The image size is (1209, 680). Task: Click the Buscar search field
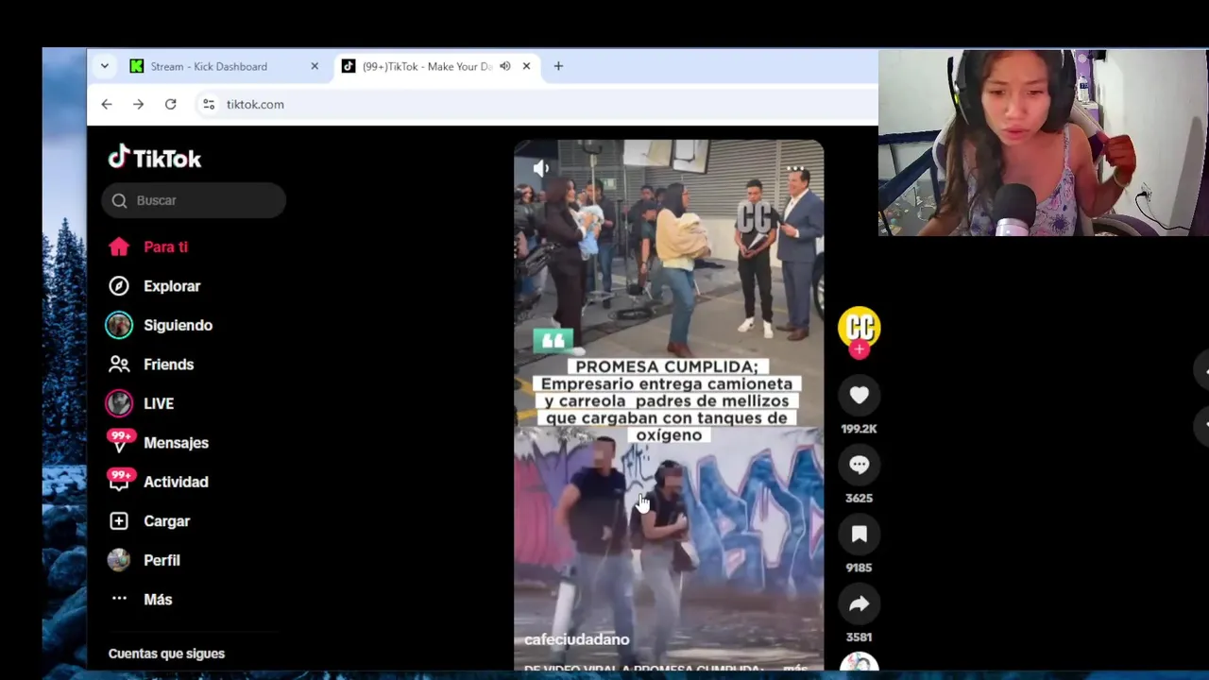tap(194, 200)
